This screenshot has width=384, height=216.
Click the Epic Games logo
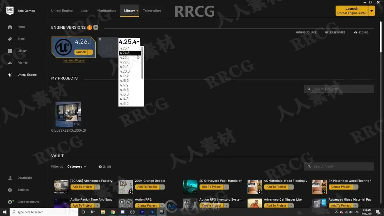(10, 11)
